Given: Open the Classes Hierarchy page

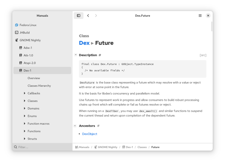Looking at the screenshot, I should [39, 86].
